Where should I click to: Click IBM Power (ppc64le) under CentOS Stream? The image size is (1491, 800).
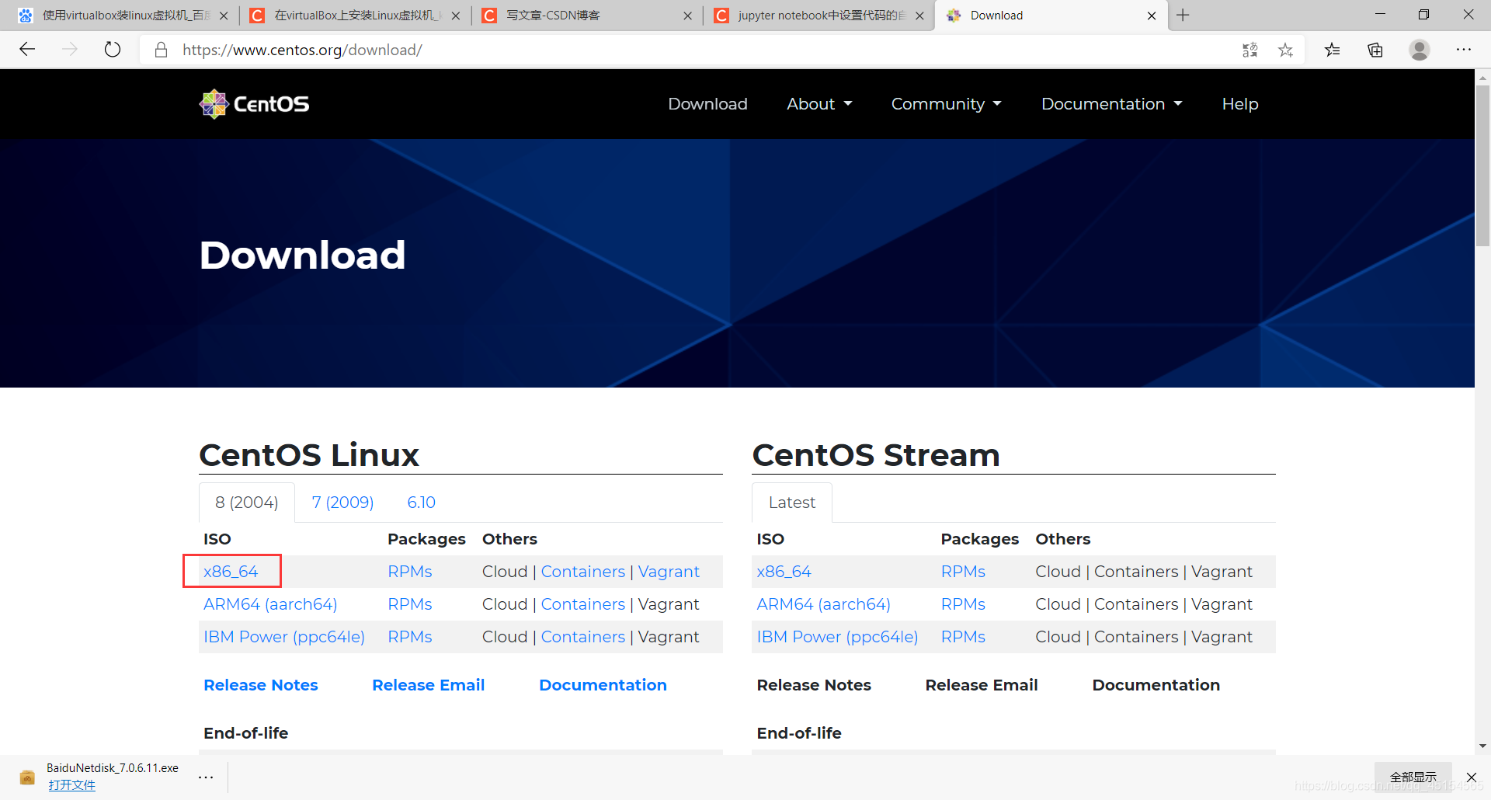(x=837, y=637)
